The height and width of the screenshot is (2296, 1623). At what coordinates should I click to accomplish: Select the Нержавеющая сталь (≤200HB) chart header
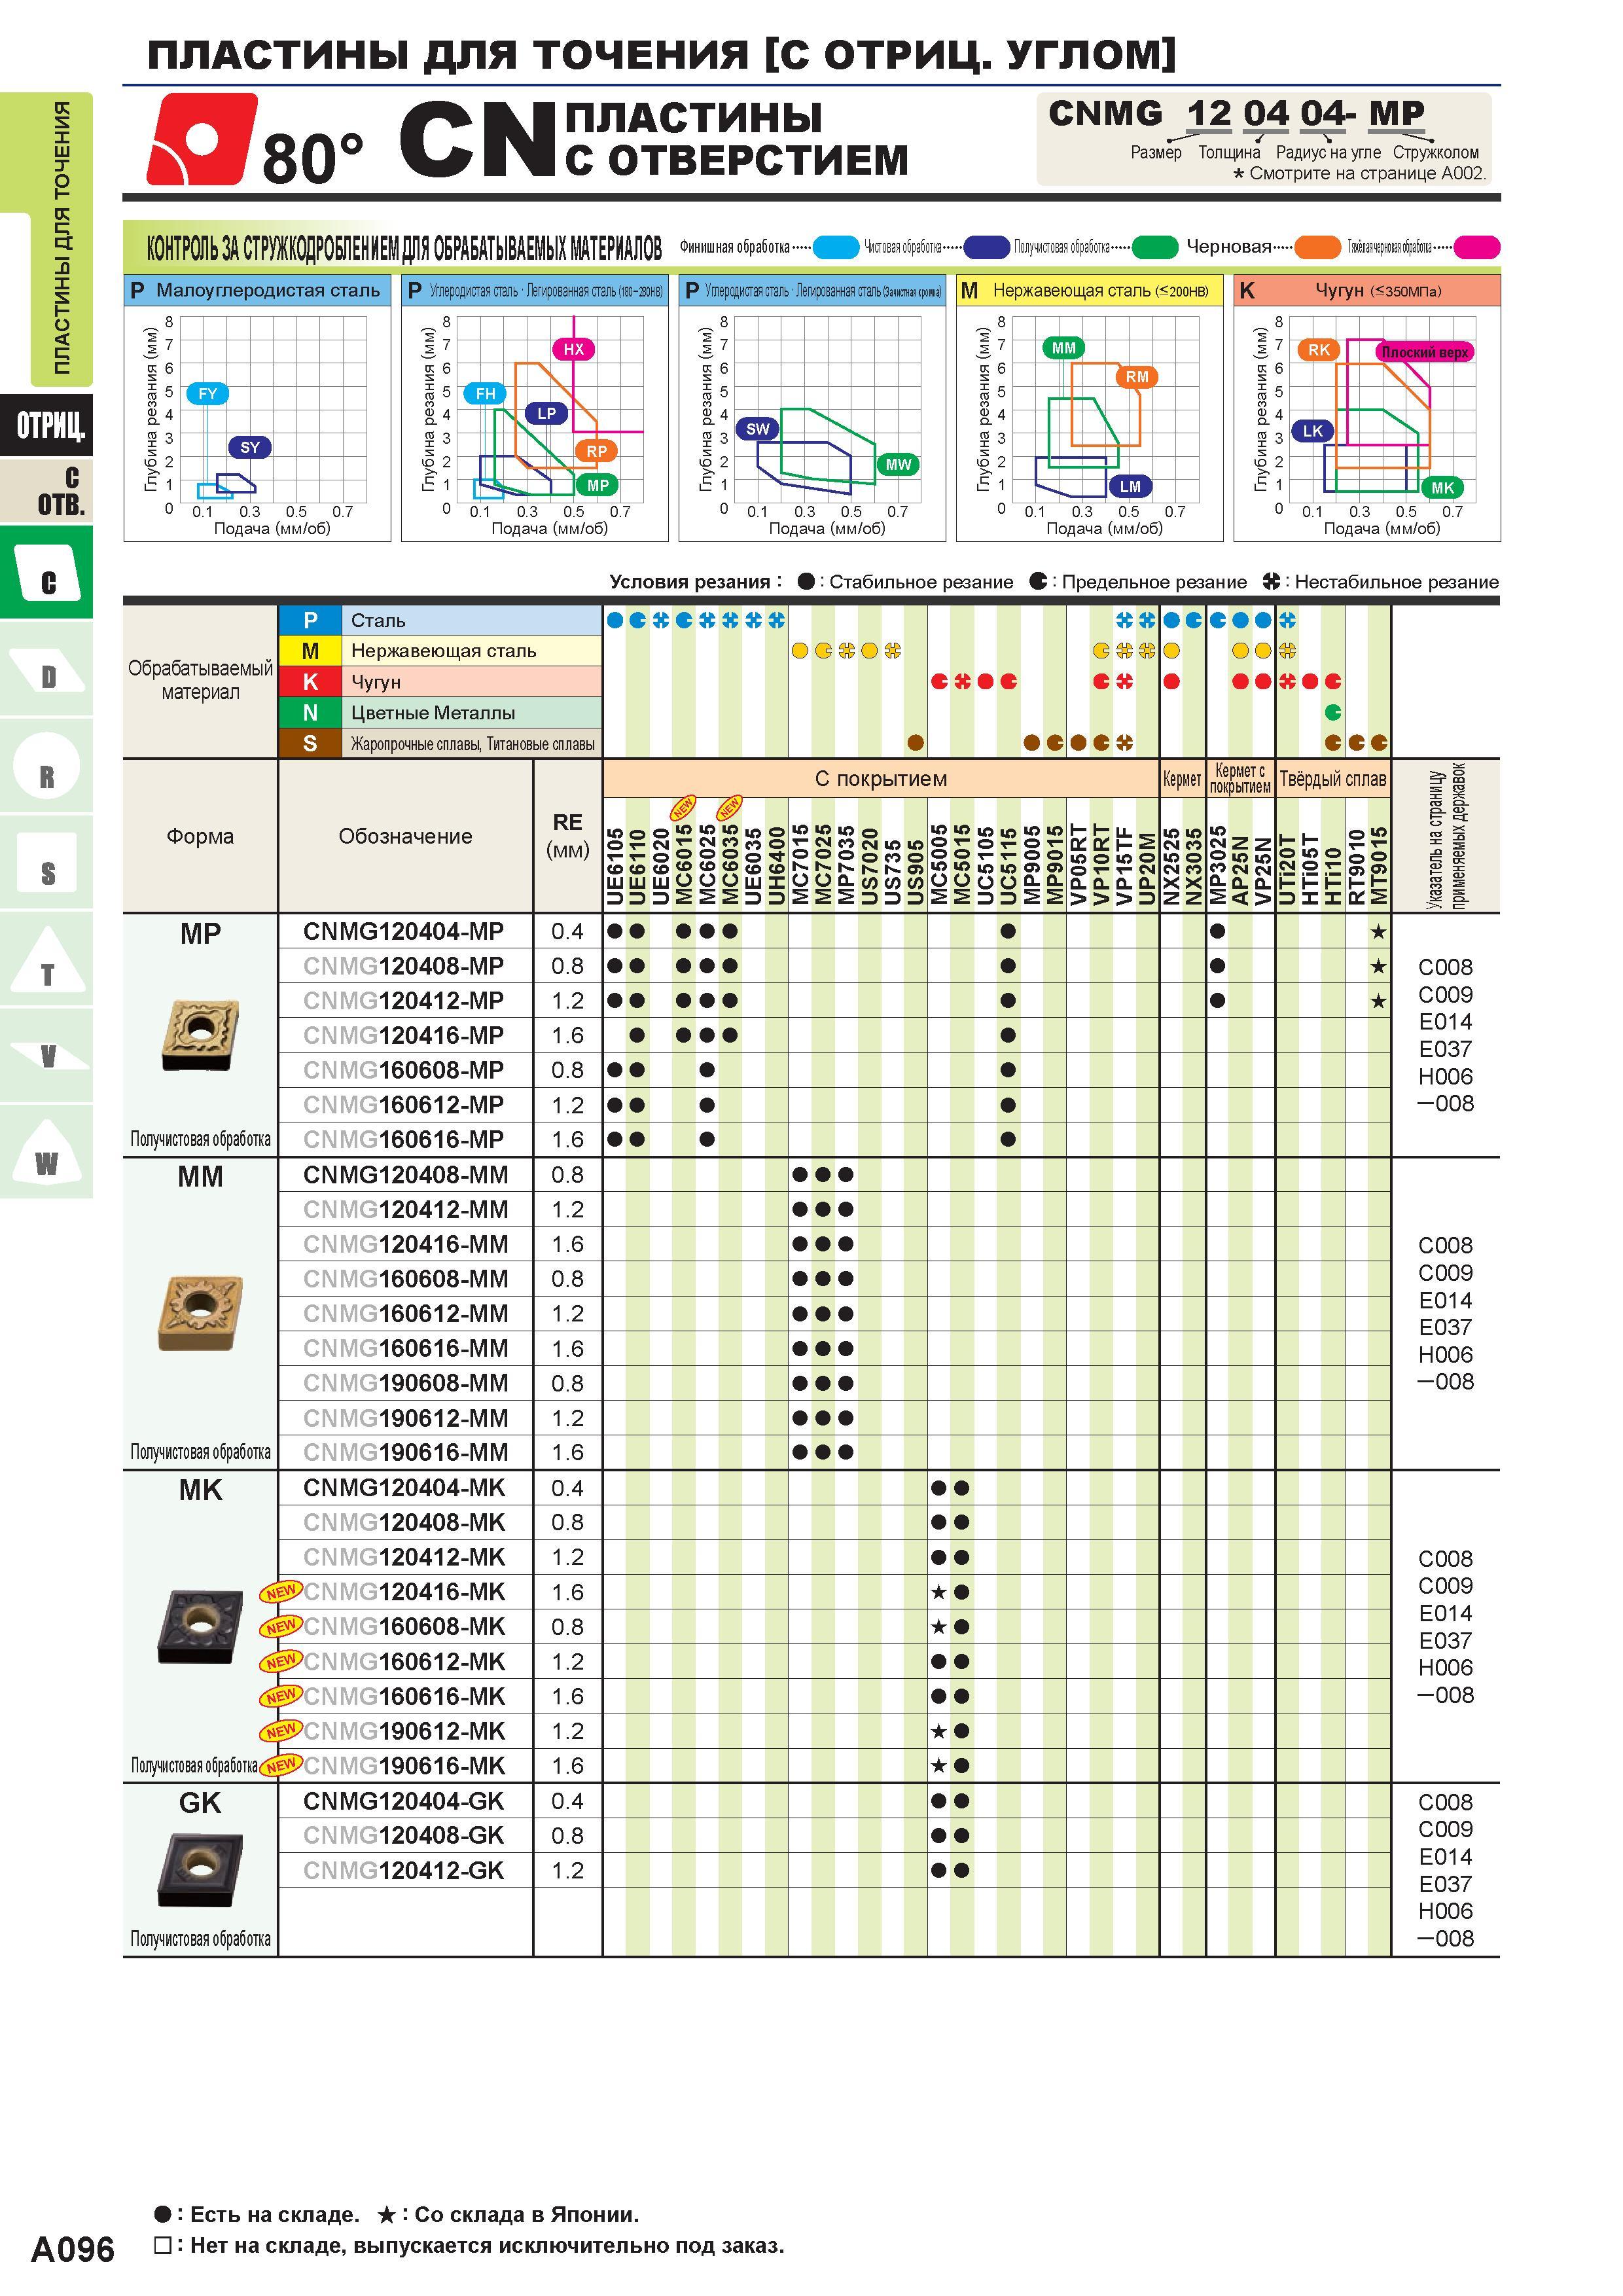1089,291
